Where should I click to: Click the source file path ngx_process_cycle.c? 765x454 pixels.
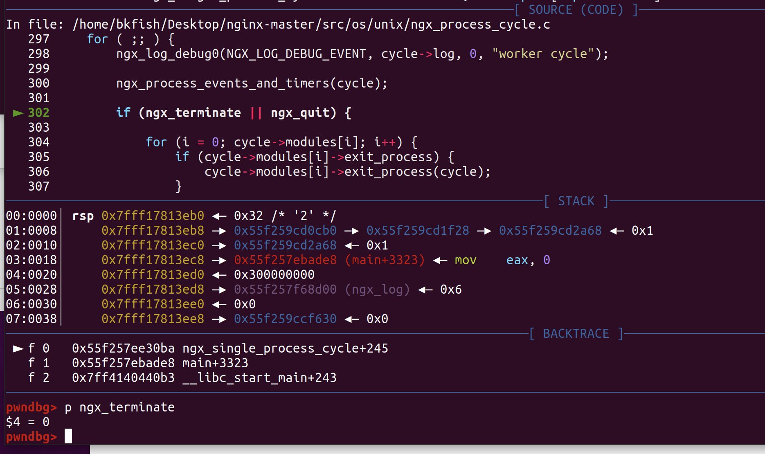[311, 25]
